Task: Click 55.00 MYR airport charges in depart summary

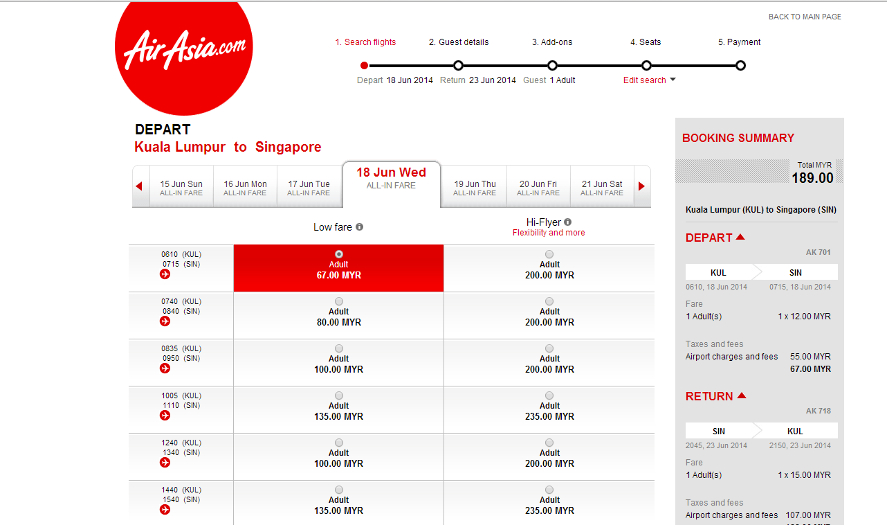Action: pos(810,357)
